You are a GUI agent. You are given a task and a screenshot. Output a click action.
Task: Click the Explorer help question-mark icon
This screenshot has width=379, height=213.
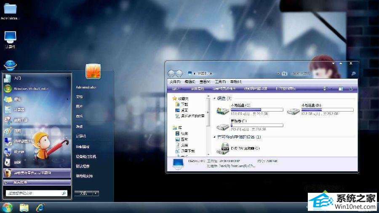click(x=351, y=89)
